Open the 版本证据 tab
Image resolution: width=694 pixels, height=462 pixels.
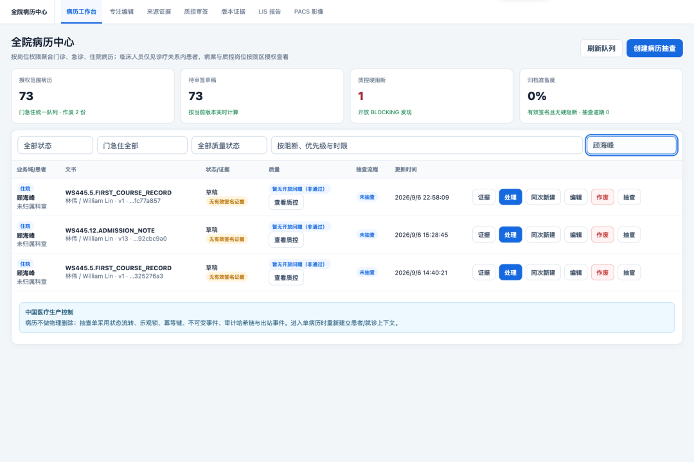coord(233,12)
